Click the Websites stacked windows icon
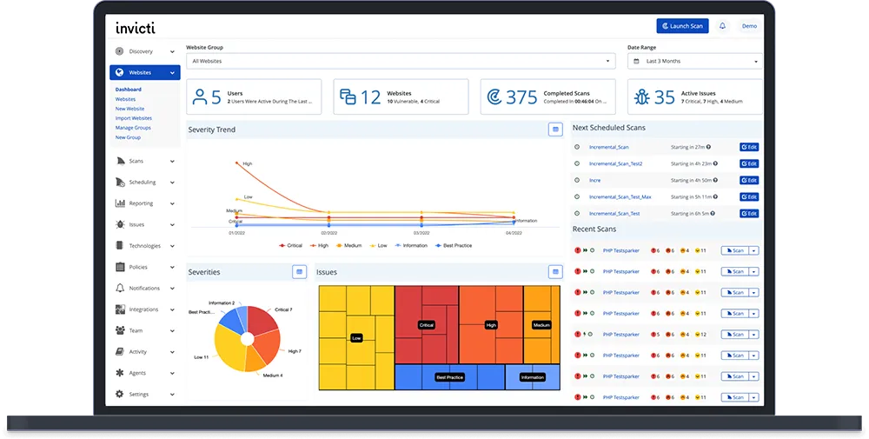 click(x=348, y=97)
